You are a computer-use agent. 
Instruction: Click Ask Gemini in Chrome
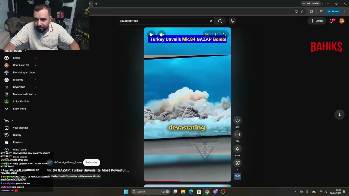click(x=310, y=4)
